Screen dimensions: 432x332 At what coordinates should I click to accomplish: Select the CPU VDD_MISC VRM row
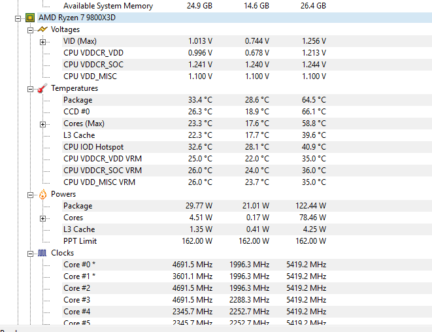point(247,182)
